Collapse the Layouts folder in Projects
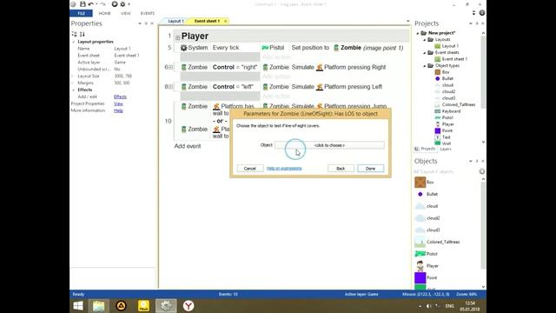Screen dimensions: 556x313 point(425,40)
